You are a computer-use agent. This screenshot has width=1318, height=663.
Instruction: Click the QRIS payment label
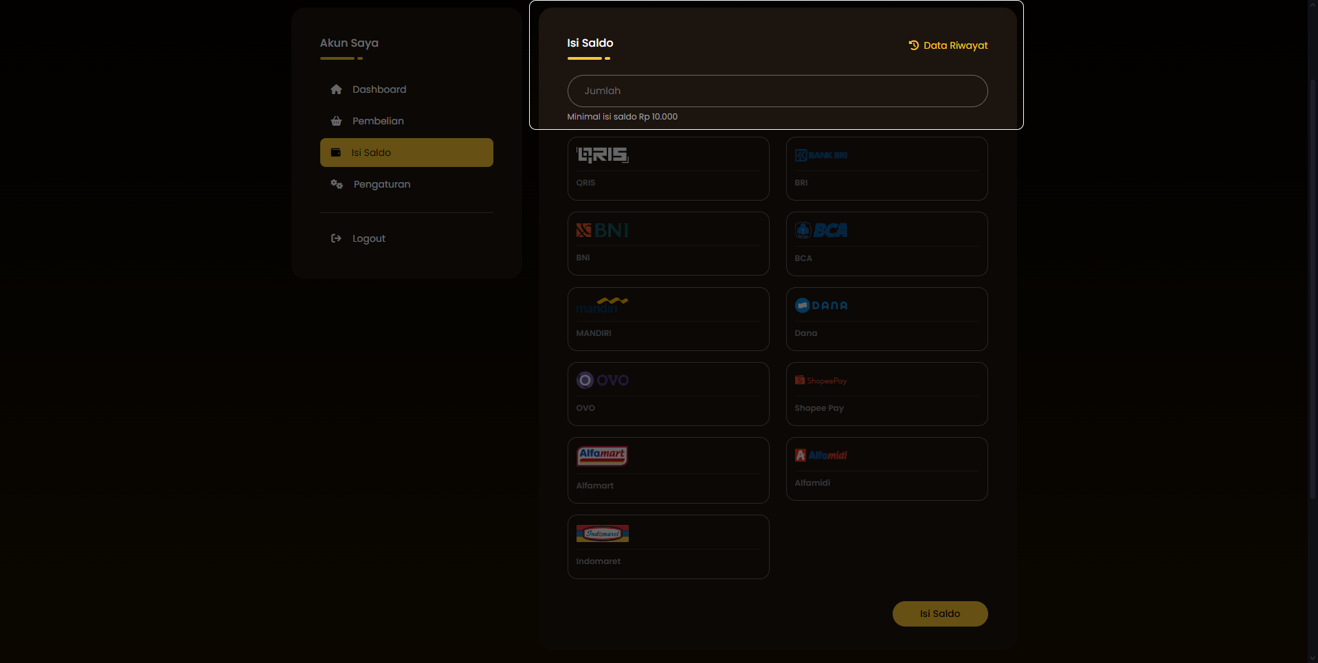tap(585, 183)
